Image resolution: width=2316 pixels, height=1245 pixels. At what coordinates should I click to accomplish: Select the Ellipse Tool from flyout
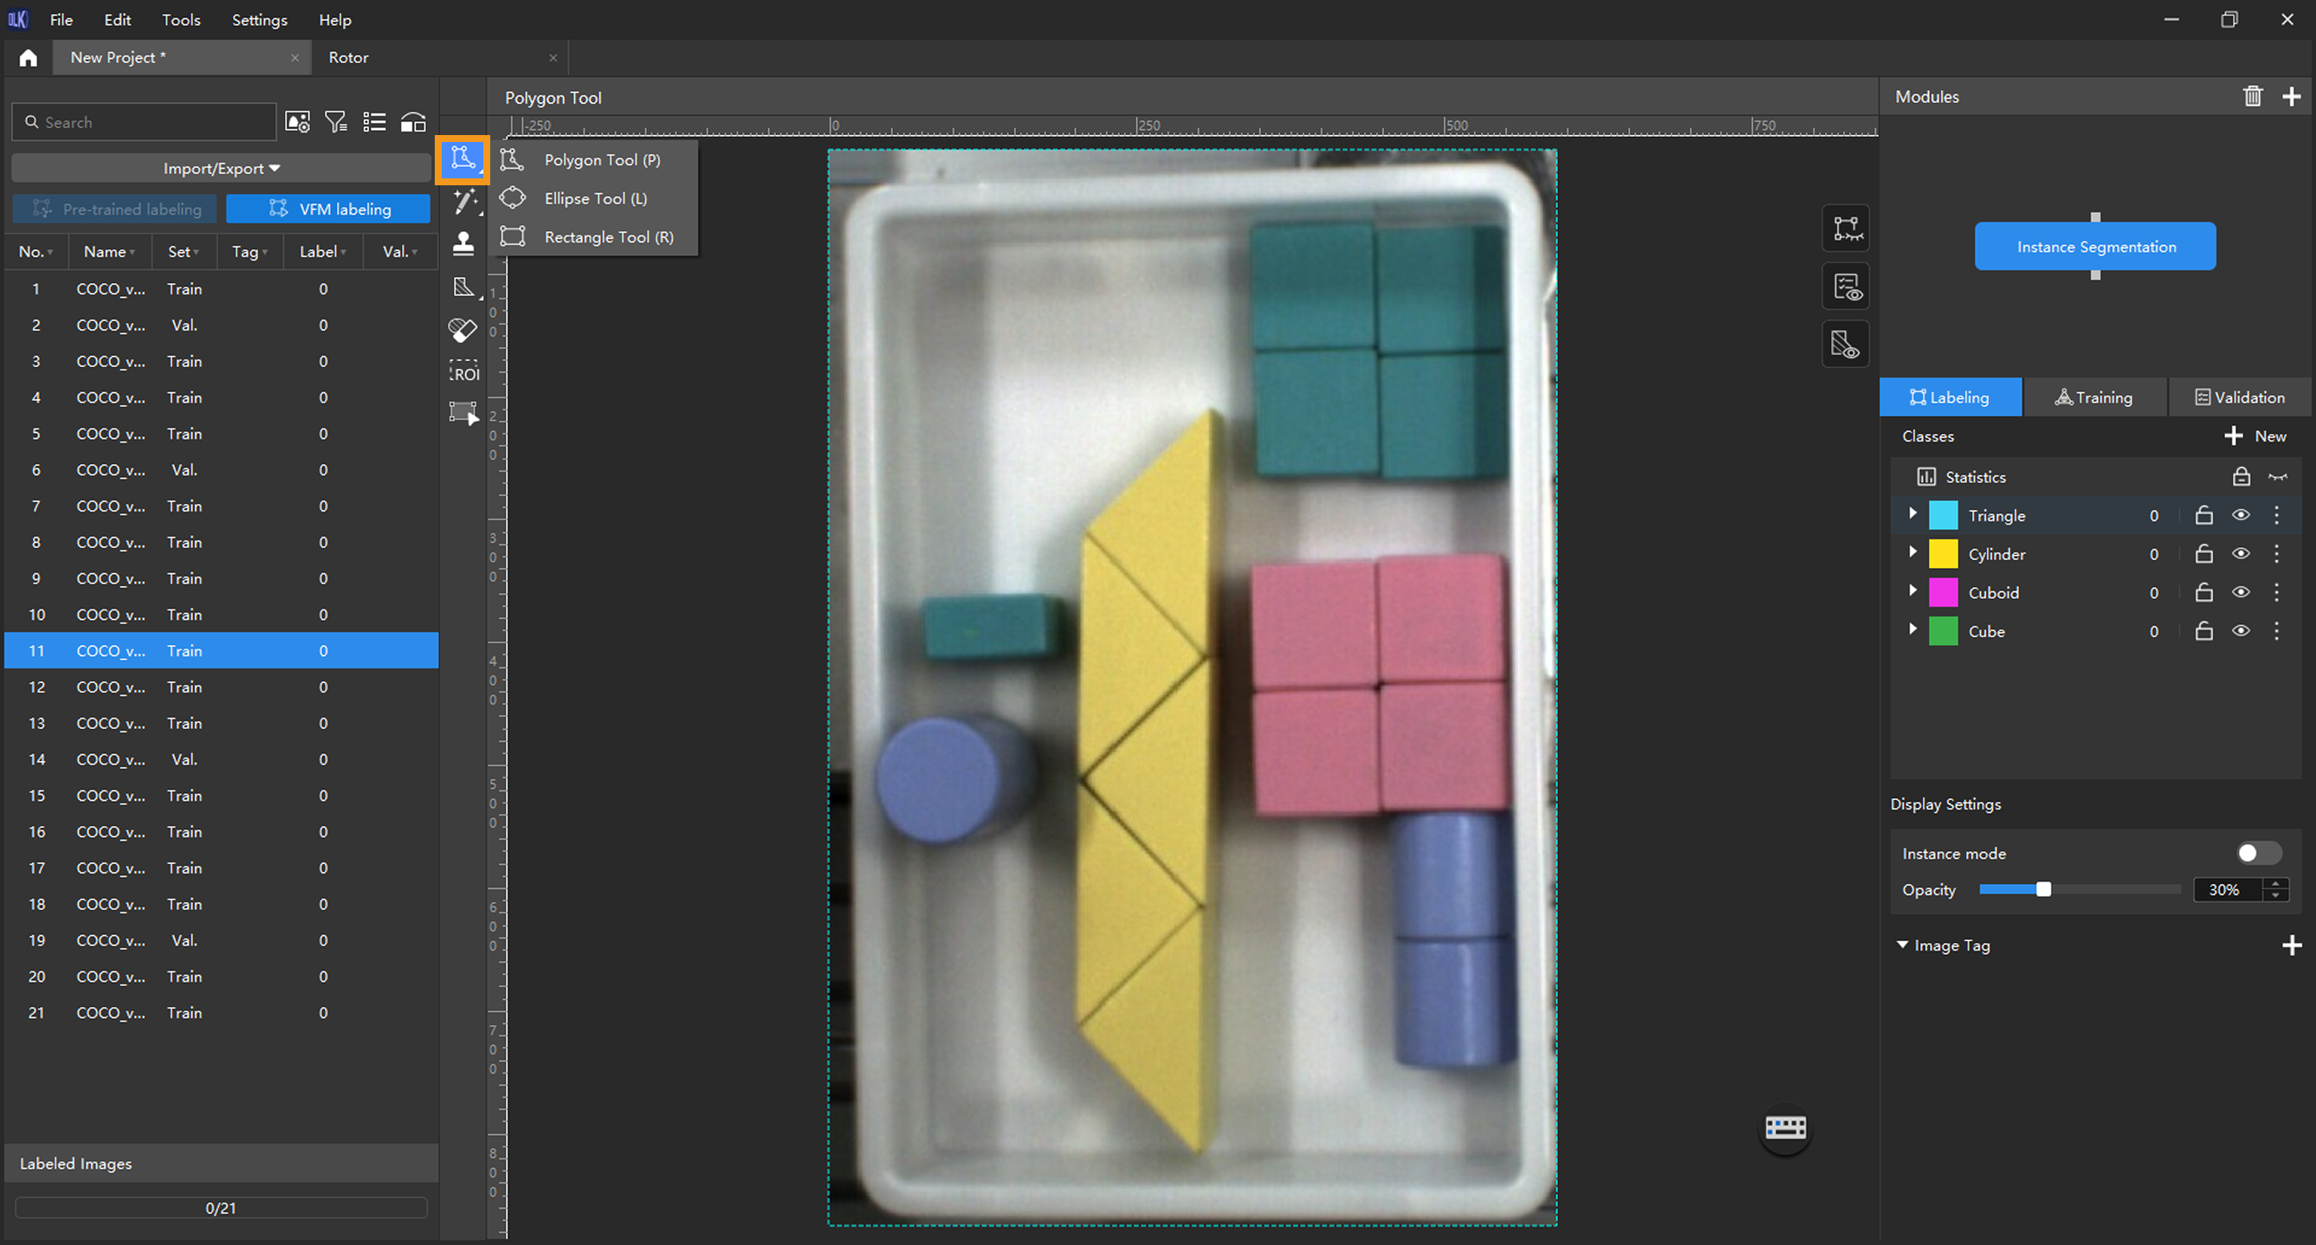coord(594,198)
